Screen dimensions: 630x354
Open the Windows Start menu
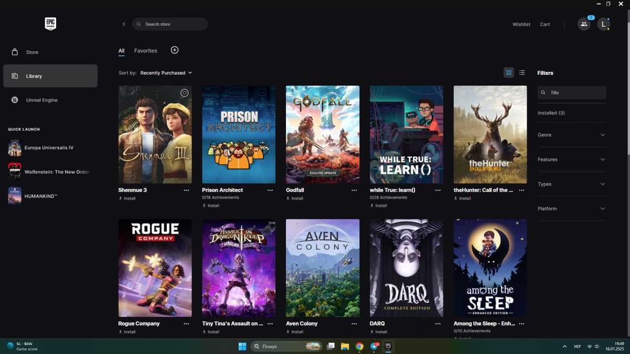pyautogui.click(x=243, y=346)
